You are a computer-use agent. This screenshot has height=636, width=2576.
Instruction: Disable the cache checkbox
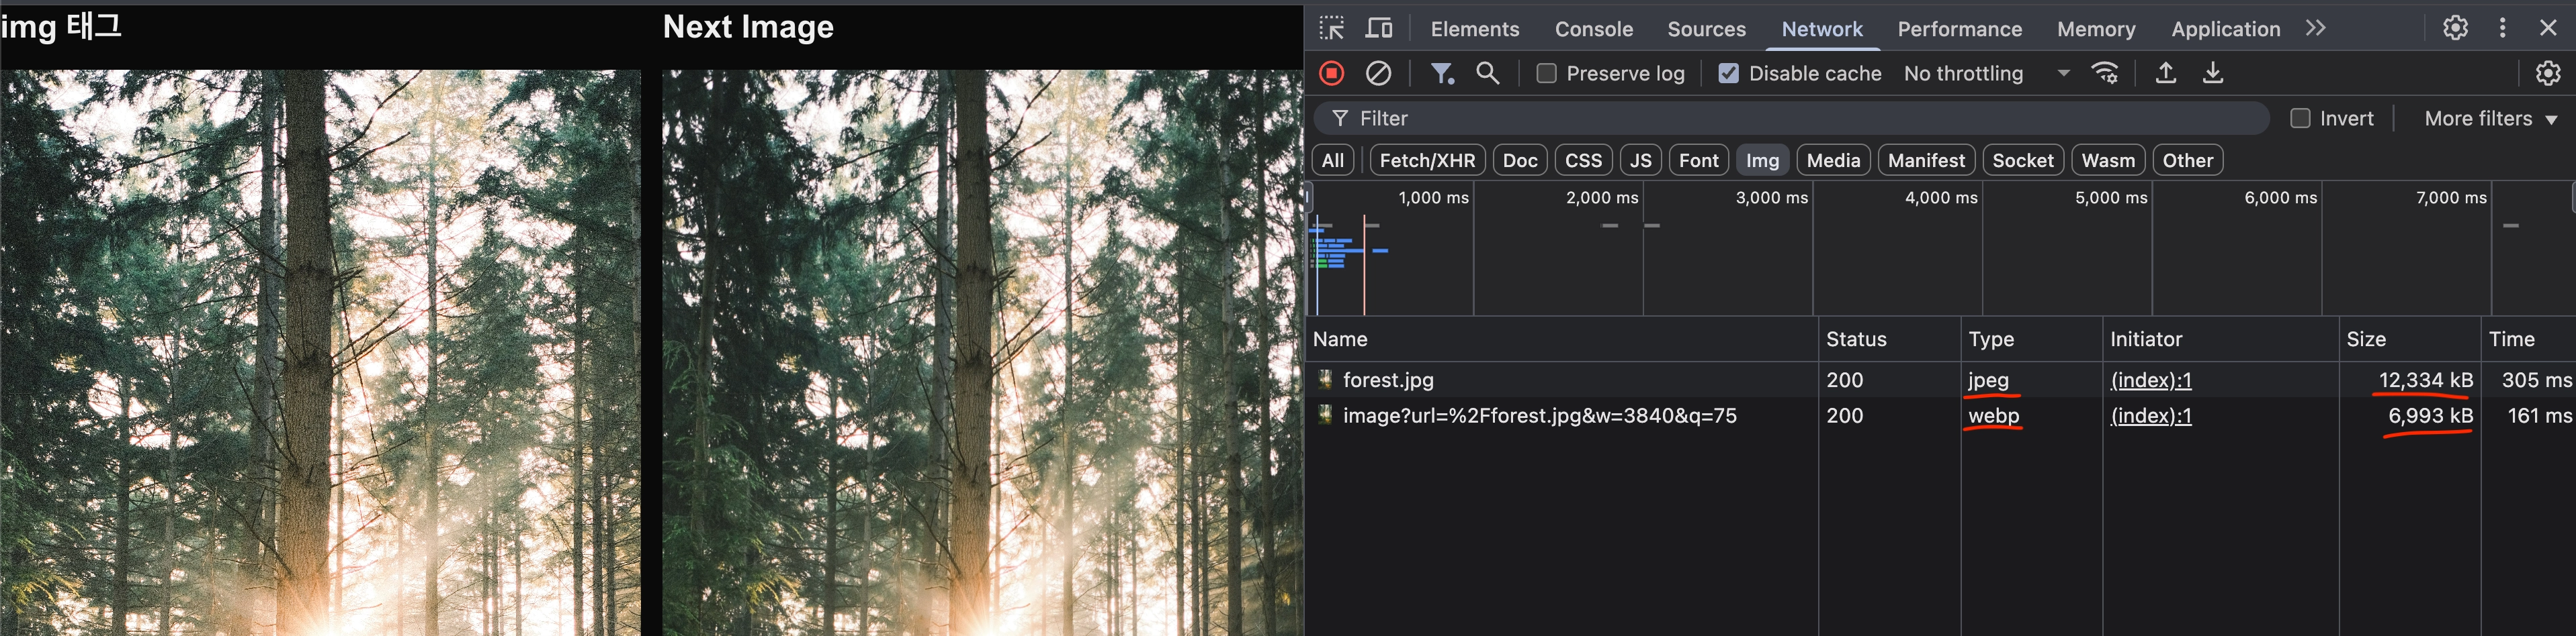pyautogui.click(x=1729, y=73)
